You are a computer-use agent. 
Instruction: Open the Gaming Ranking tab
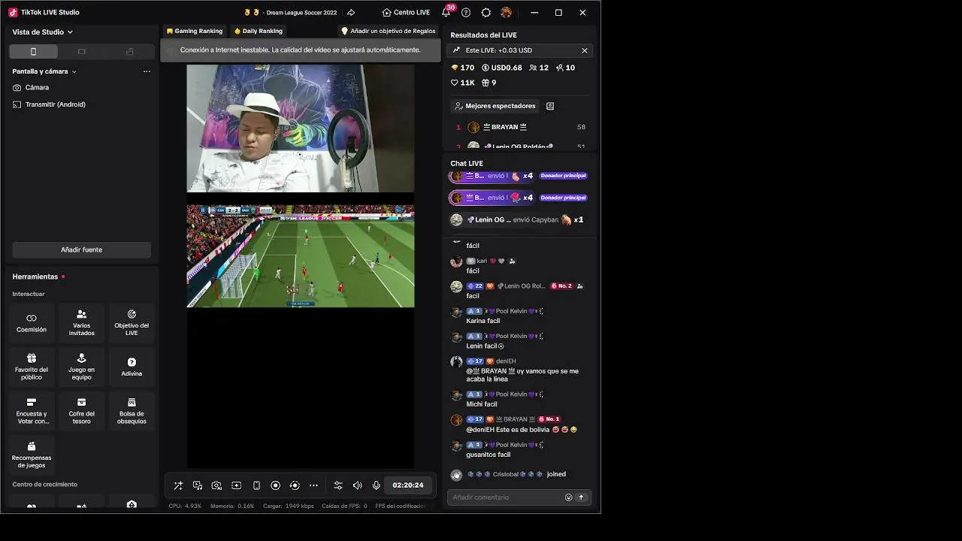(x=195, y=32)
